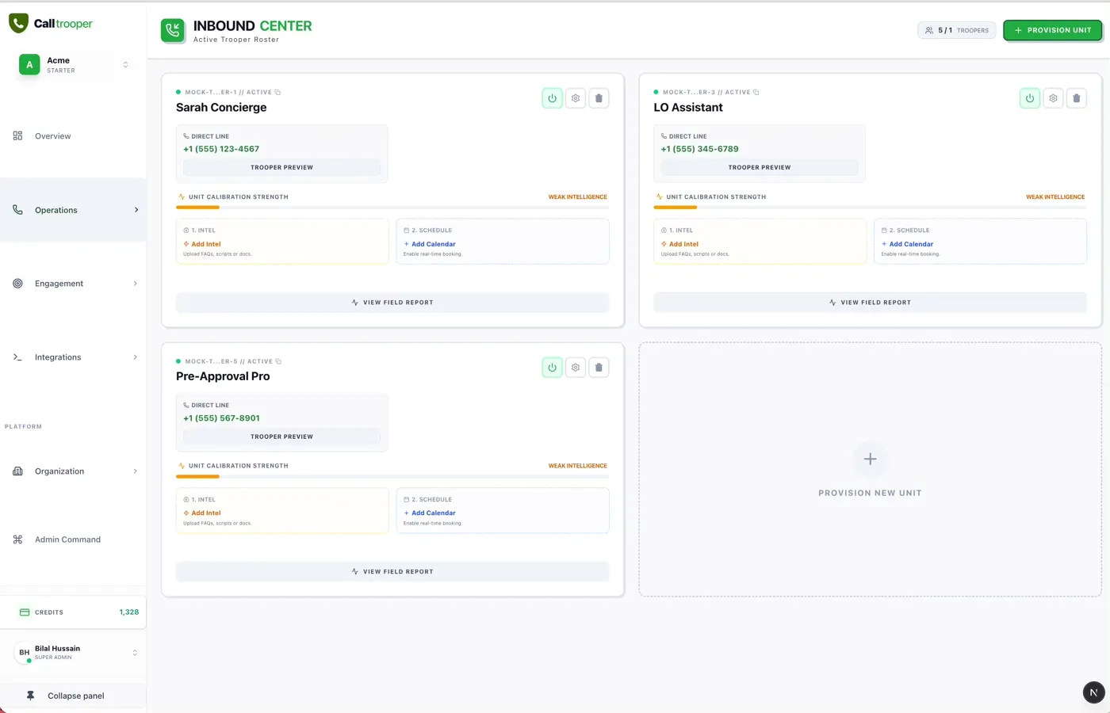Go to Overview in sidebar

52,136
